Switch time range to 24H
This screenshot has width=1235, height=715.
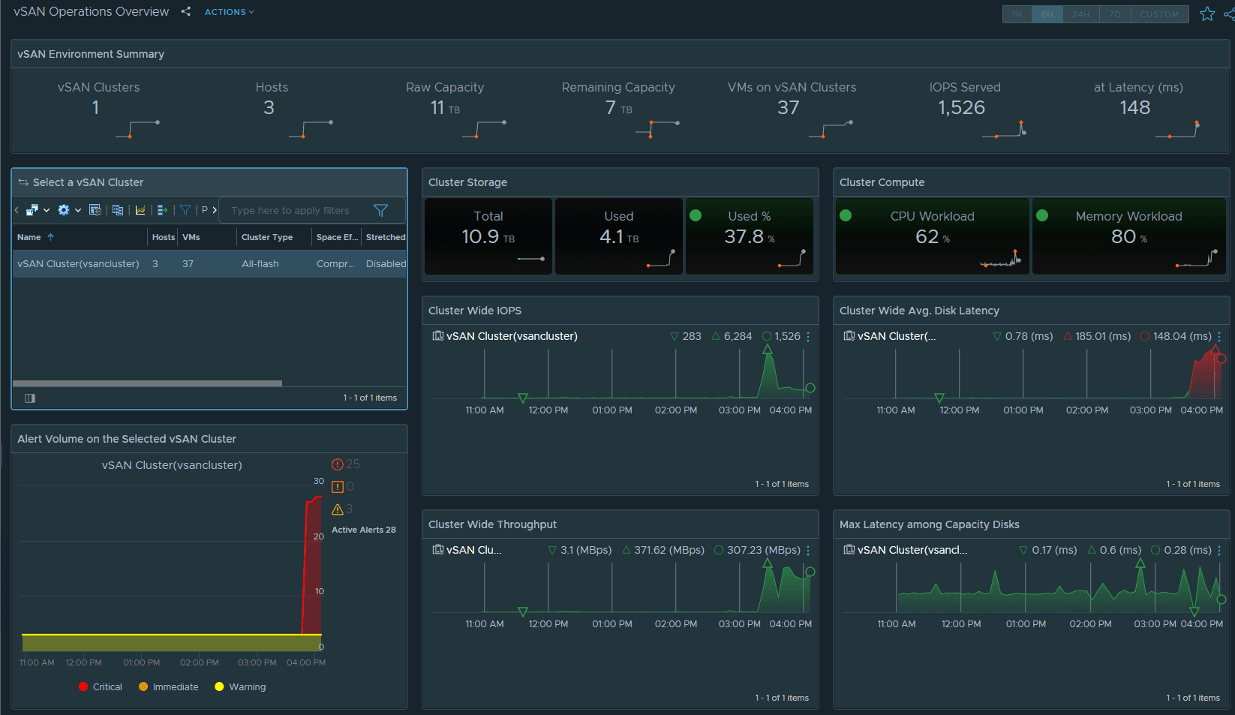[1080, 14]
